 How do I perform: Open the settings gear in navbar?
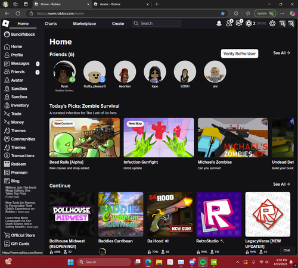[x=272, y=23]
